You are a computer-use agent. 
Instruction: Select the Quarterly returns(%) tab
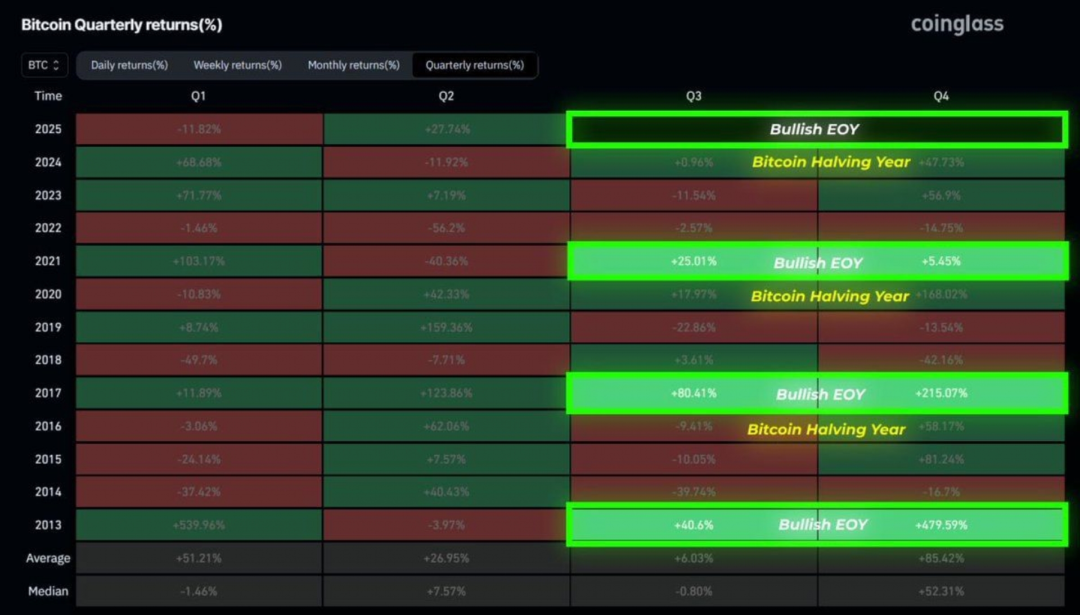[475, 65]
